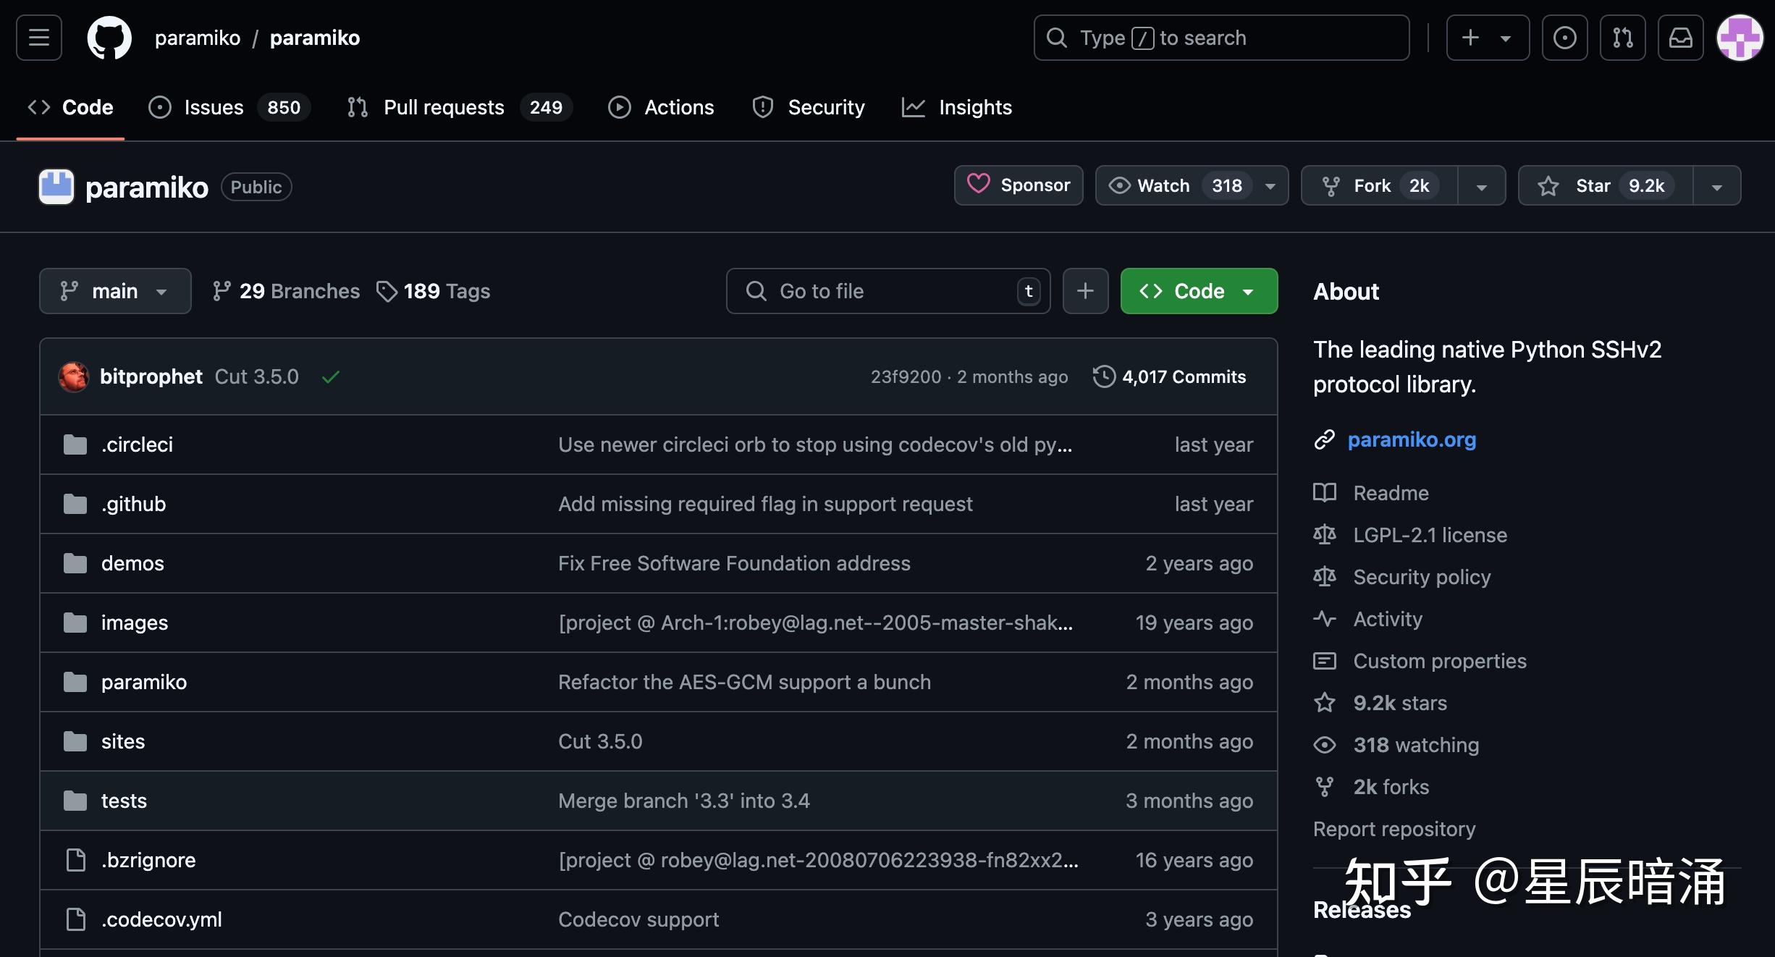
Task: Click the GitHub logo icon
Action: click(x=109, y=38)
